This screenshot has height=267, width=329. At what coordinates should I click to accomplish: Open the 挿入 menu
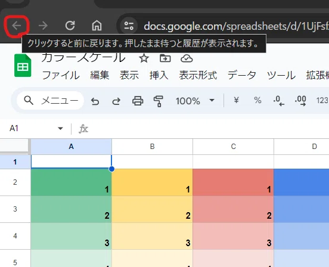pos(159,75)
